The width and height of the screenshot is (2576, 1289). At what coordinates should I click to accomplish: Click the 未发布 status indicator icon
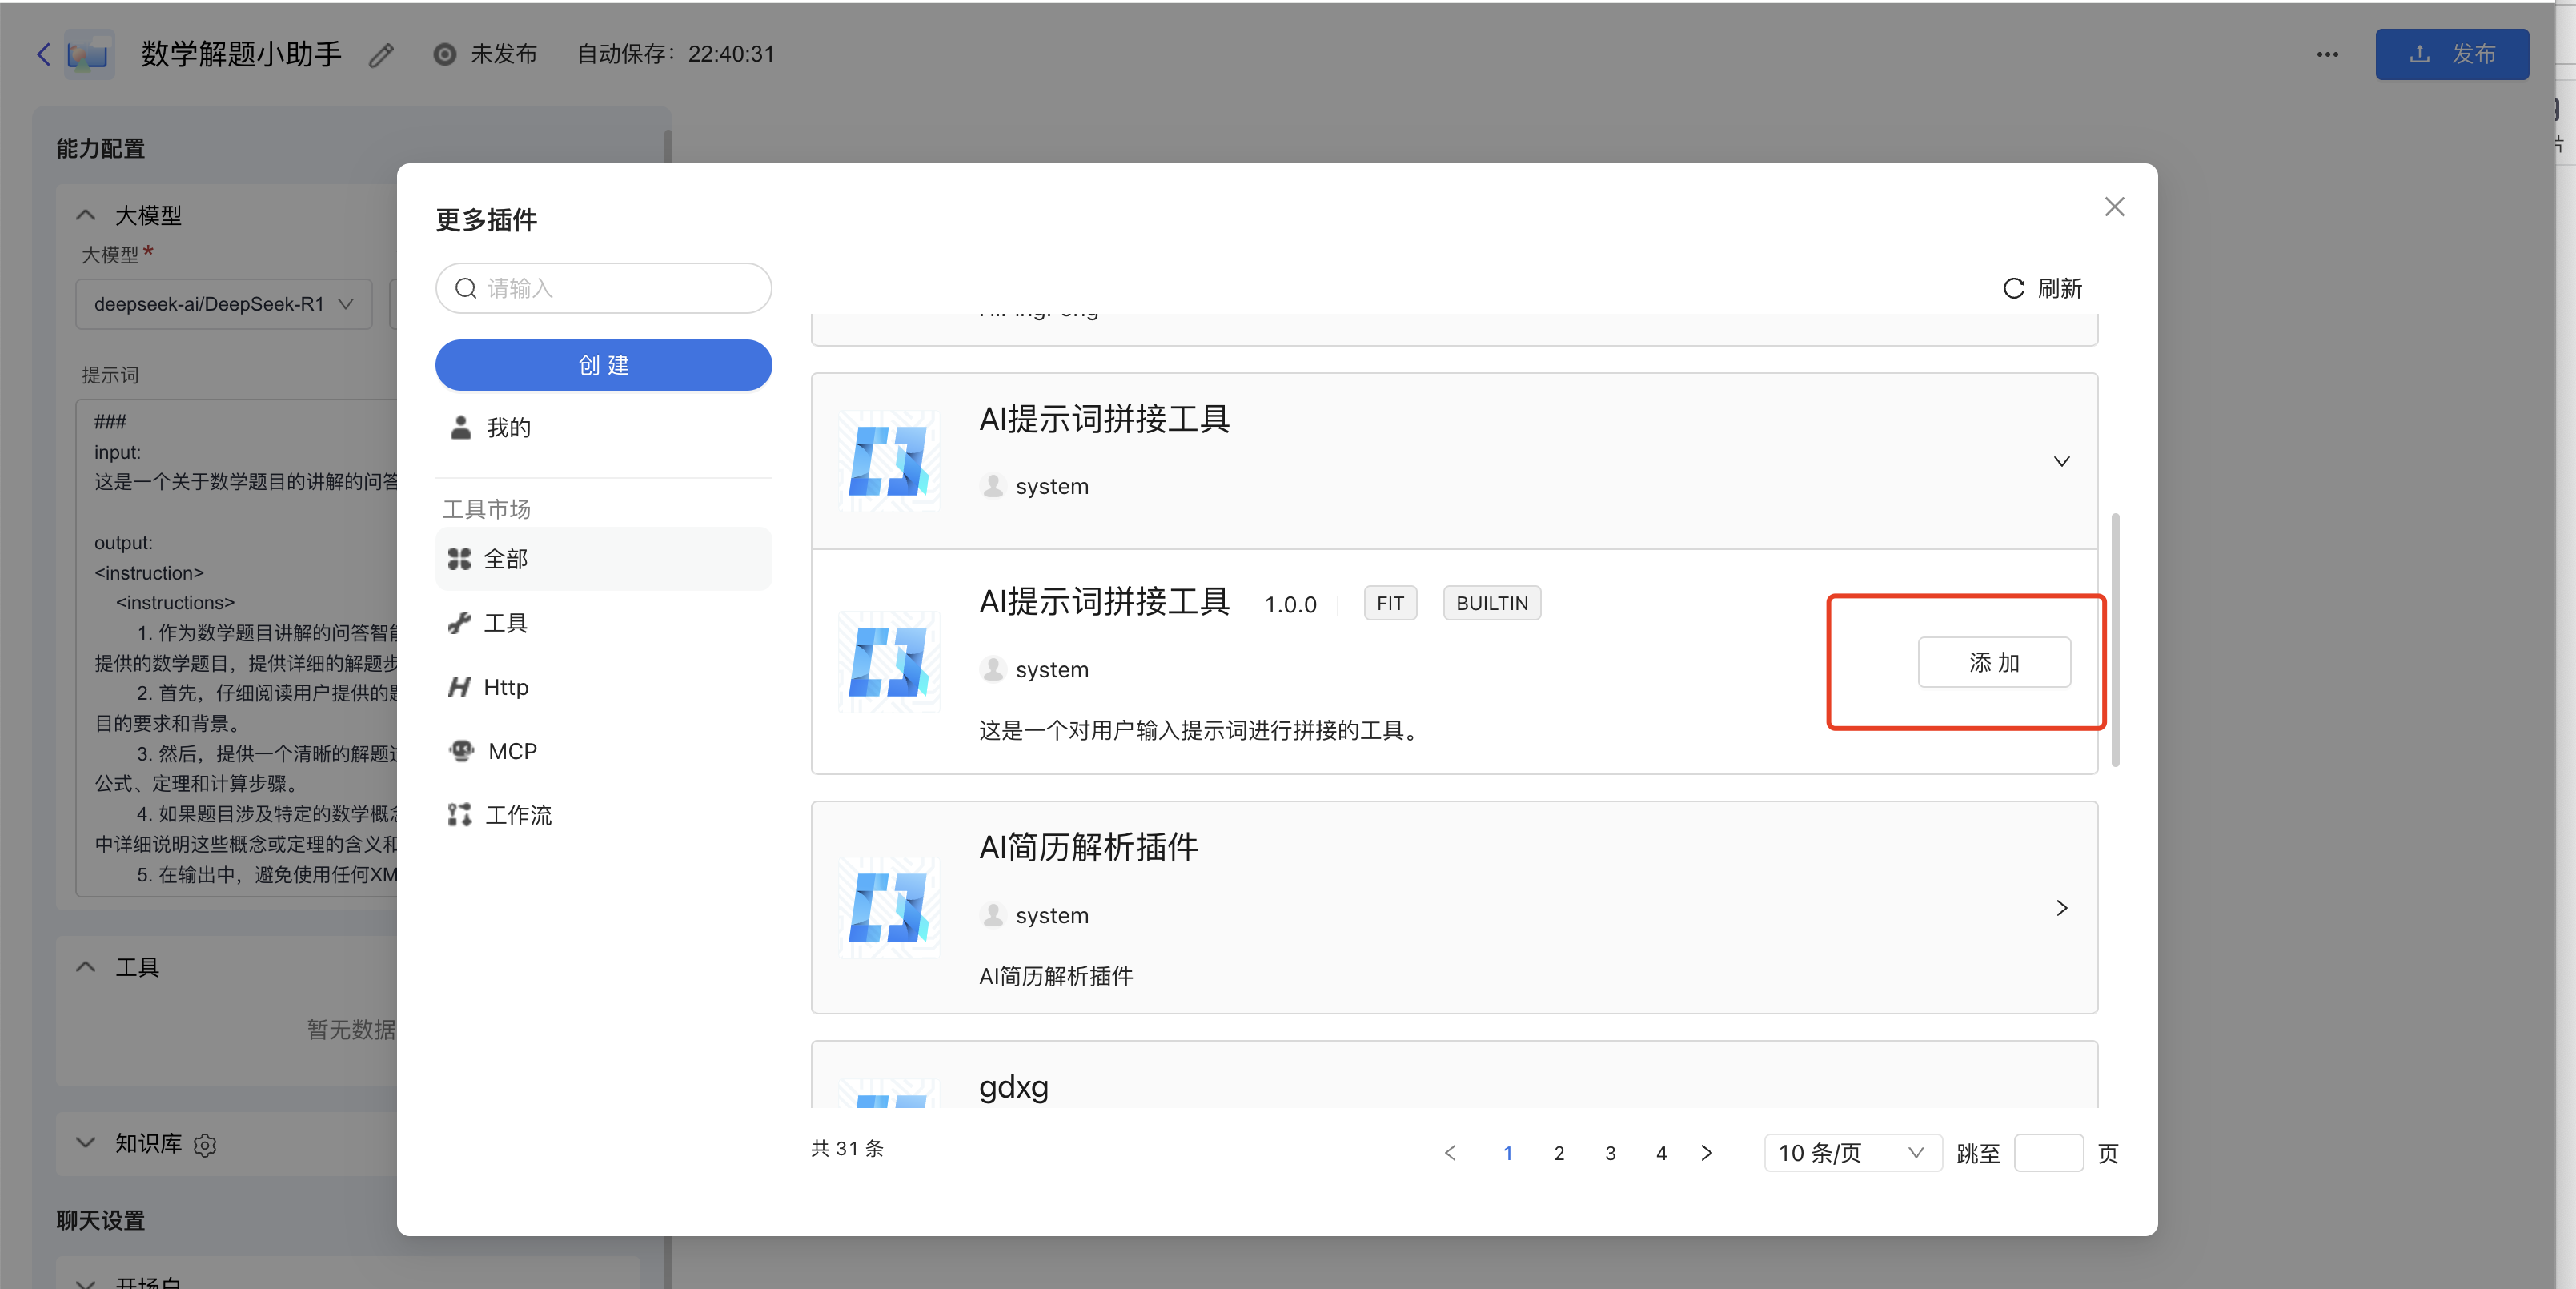point(444,54)
